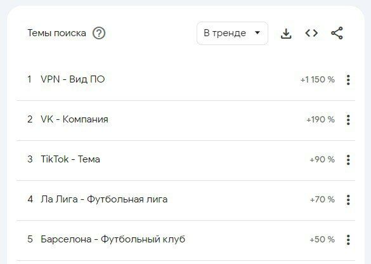Click the share icon

point(337,33)
